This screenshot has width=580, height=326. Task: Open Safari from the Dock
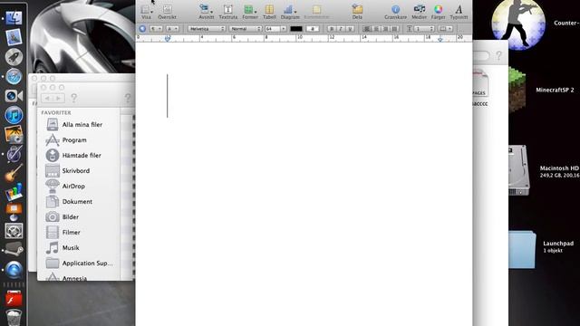tap(14, 76)
